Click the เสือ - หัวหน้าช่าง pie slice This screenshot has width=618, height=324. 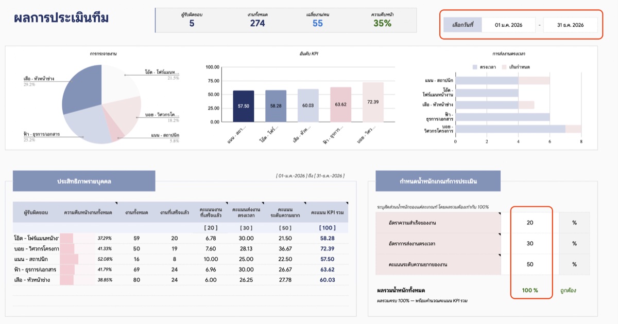82,87
